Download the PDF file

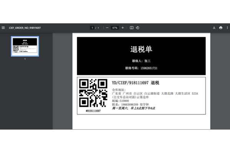click(x=214, y=28)
